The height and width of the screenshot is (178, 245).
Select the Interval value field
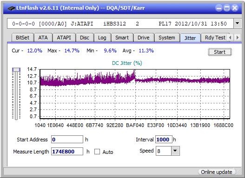[164, 139]
